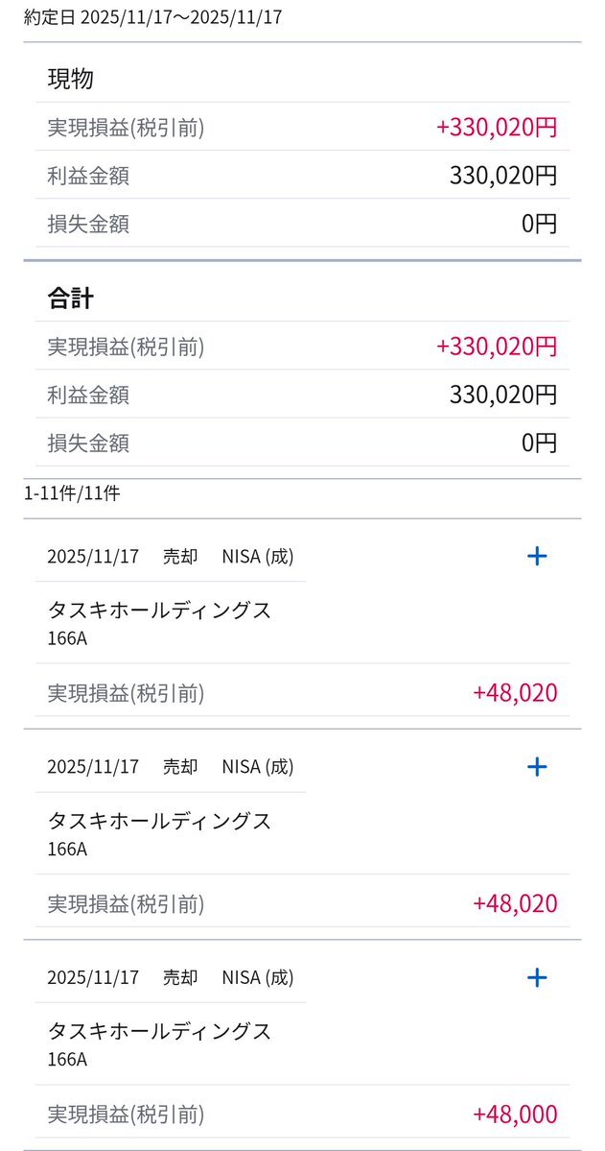Click the 利益金額 label in 現物 section
The height and width of the screenshot is (1151, 605).
point(88,176)
